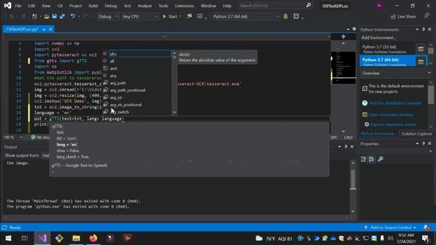Toggle auto-hide pin on Python Environments panel
Image resolution: width=436 pixels, height=245 pixels.
424,29
